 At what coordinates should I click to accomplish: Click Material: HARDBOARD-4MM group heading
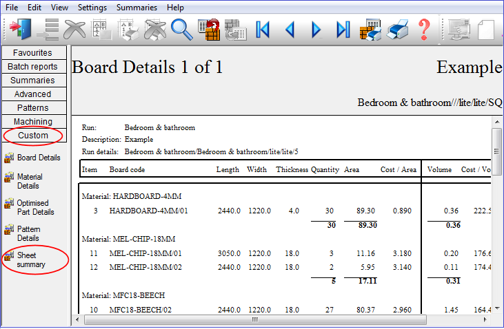(x=132, y=196)
